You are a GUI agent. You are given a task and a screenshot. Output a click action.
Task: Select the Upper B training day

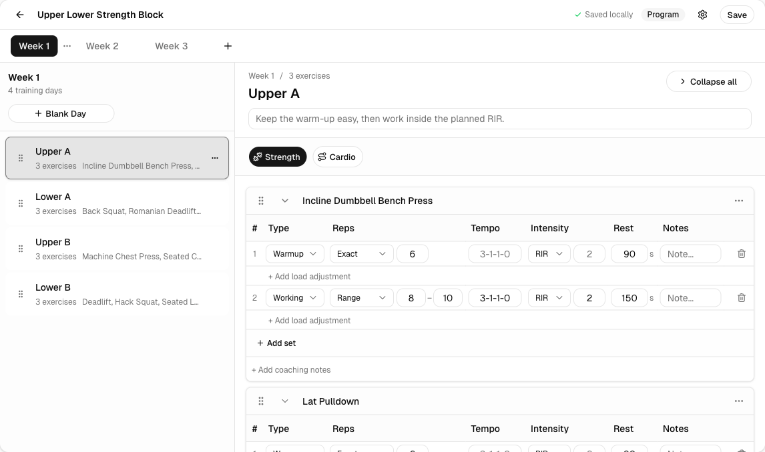(117, 249)
